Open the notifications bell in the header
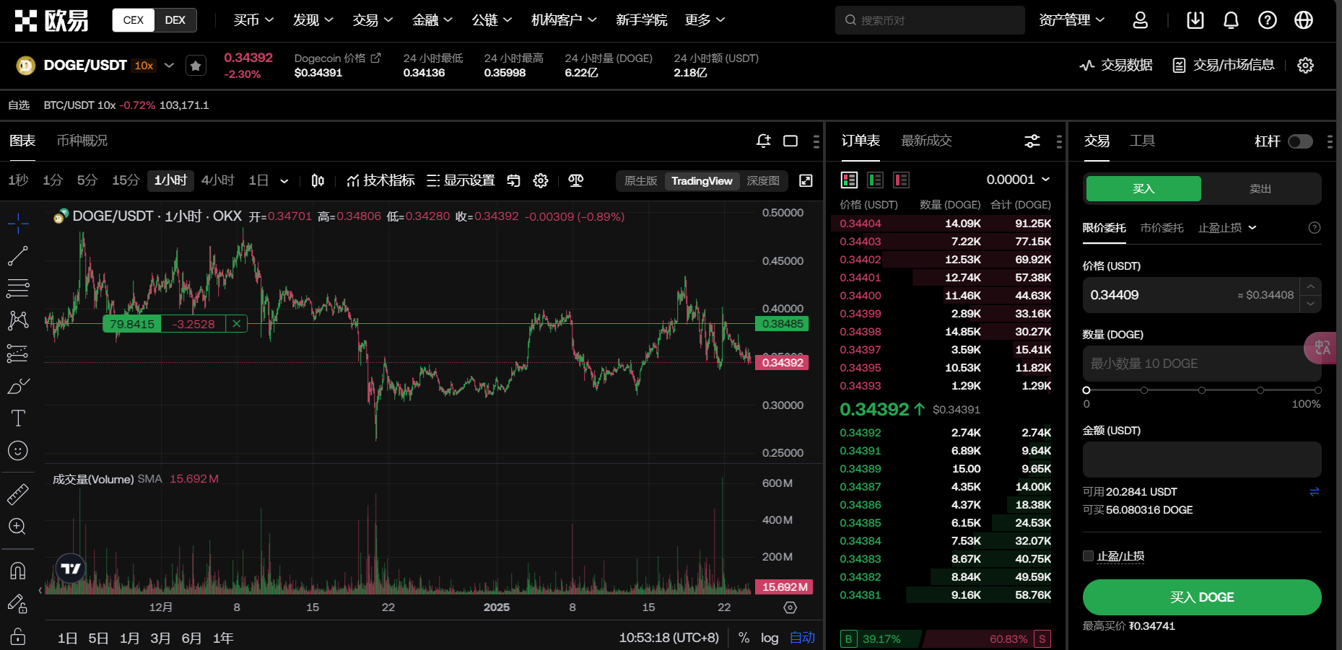The width and height of the screenshot is (1342, 650). point(1231,20)
